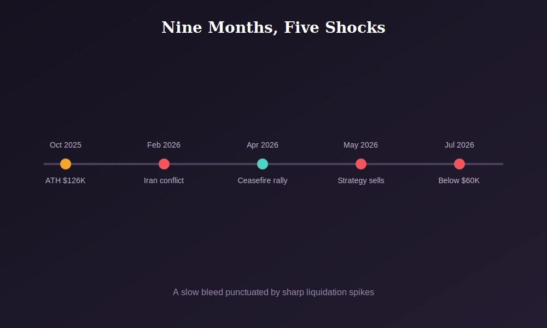Screen dimensions: 547x328
Task: Select the Iran conflict caption
Action: 164,180
